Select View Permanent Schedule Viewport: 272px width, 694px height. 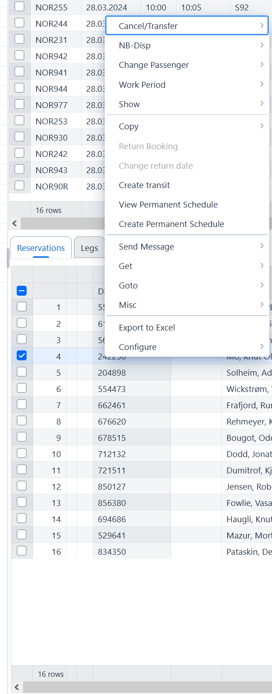point(168,205)
